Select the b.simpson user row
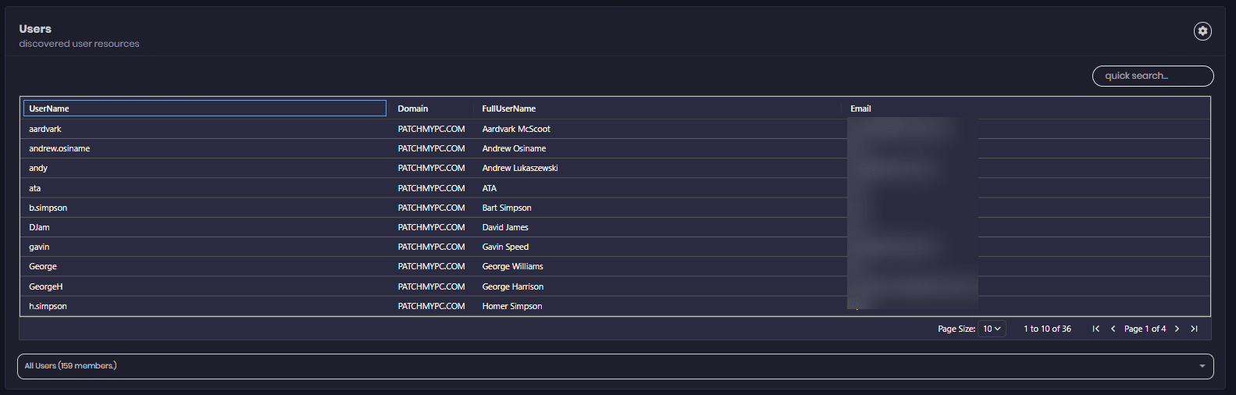This screenshot has height=395, width=1236. coord(48,208)
